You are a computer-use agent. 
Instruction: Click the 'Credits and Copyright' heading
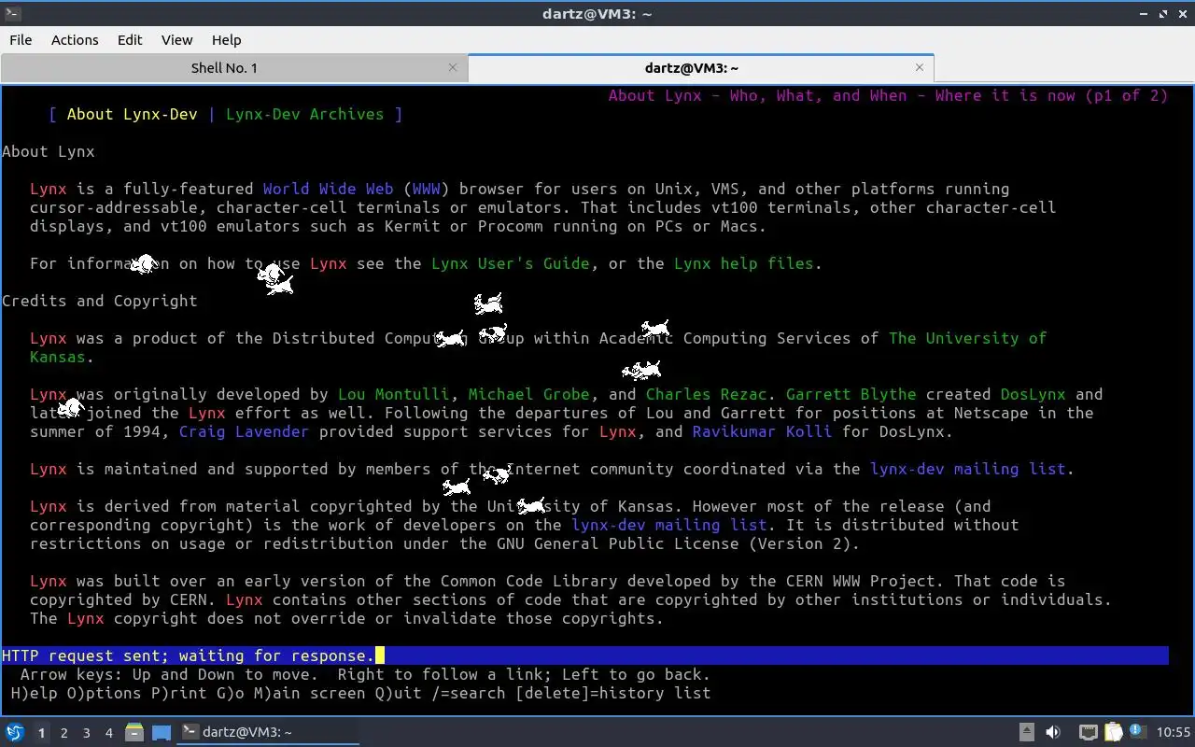(100, 301)
